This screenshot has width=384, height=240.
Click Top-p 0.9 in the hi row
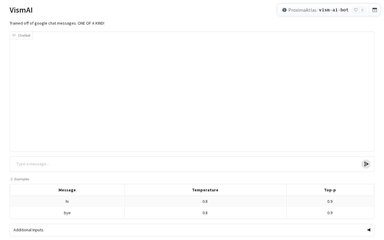pos(330,202)
